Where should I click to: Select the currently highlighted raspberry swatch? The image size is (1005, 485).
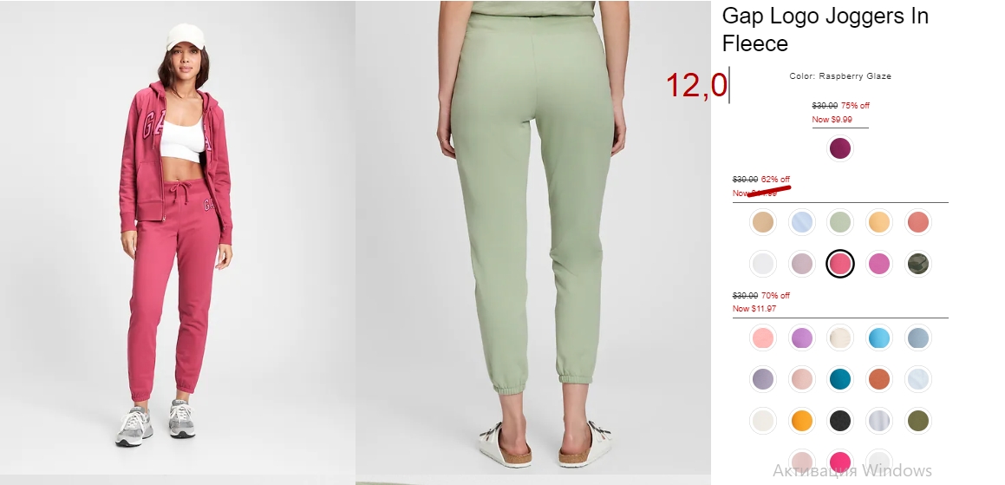point(839,264)
